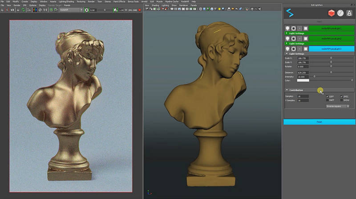Image resolution: width=356 pixels, height=199 pixels.
Task: Open the Lighting/Shading menu in the main menu bar
Action: tap(67, 2)
